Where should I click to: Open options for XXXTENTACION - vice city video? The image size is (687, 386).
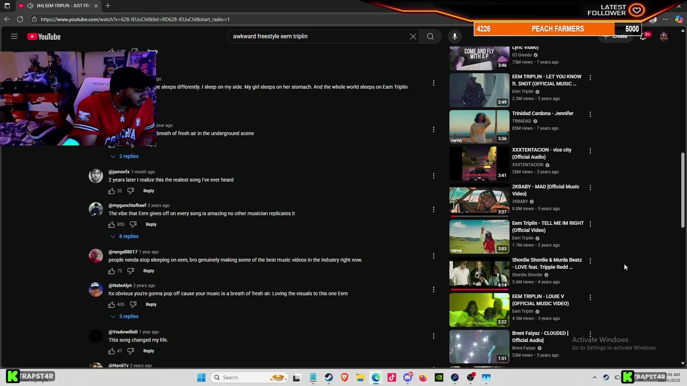tap(590, 151)
